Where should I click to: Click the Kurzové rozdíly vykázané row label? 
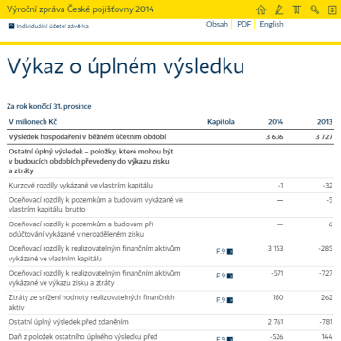click(x=81, y=186)
